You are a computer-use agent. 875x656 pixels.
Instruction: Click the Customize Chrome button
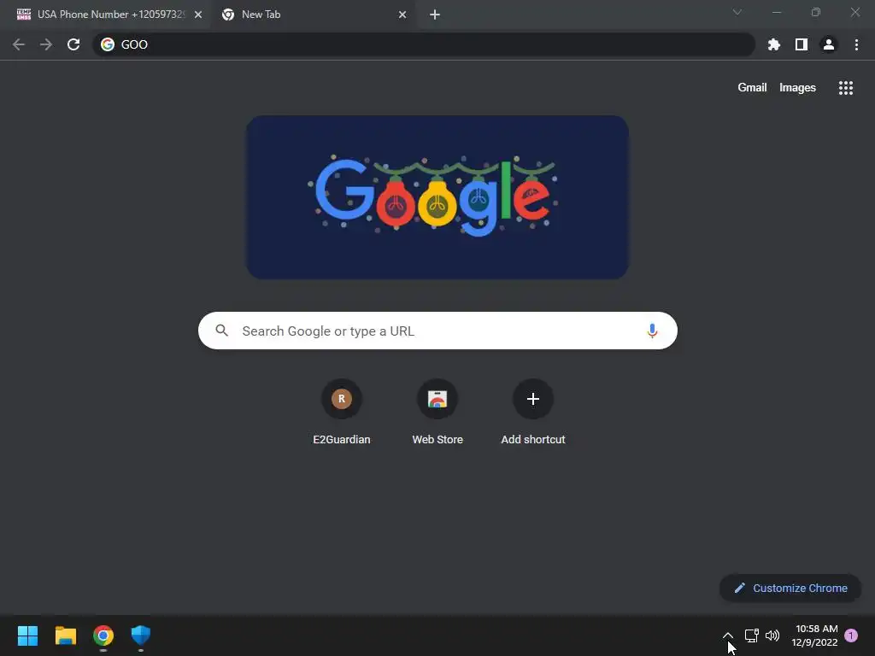pos(790,588)
